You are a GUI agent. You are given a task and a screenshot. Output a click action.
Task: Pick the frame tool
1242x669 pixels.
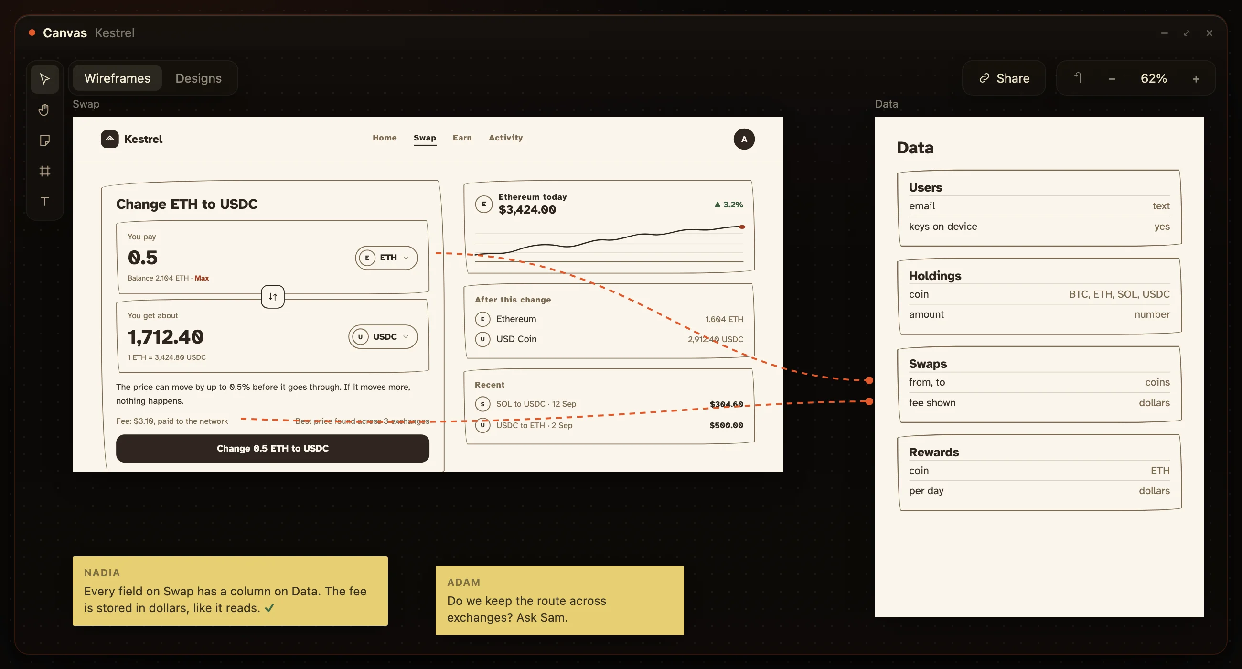tap(44, 171)
